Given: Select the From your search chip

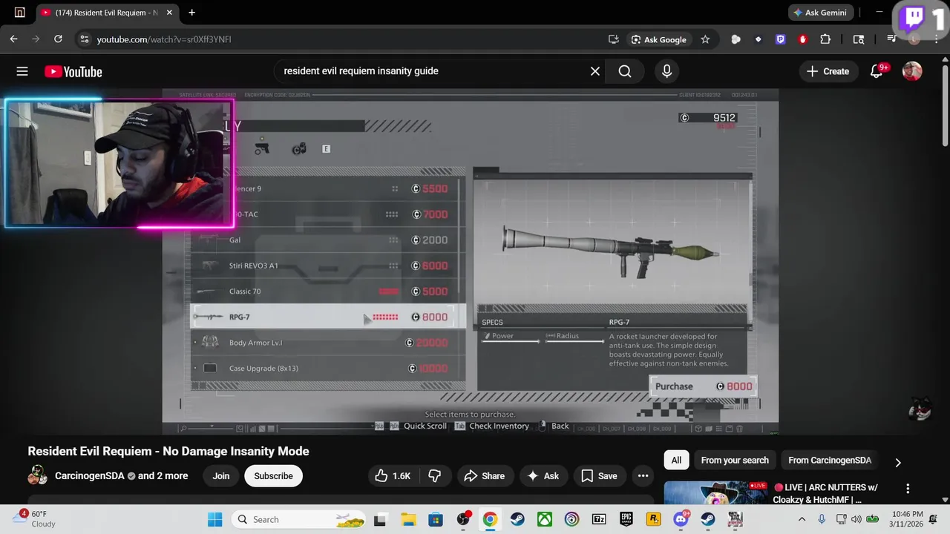Looking at the screenshot, I should (x=735, y=461).
